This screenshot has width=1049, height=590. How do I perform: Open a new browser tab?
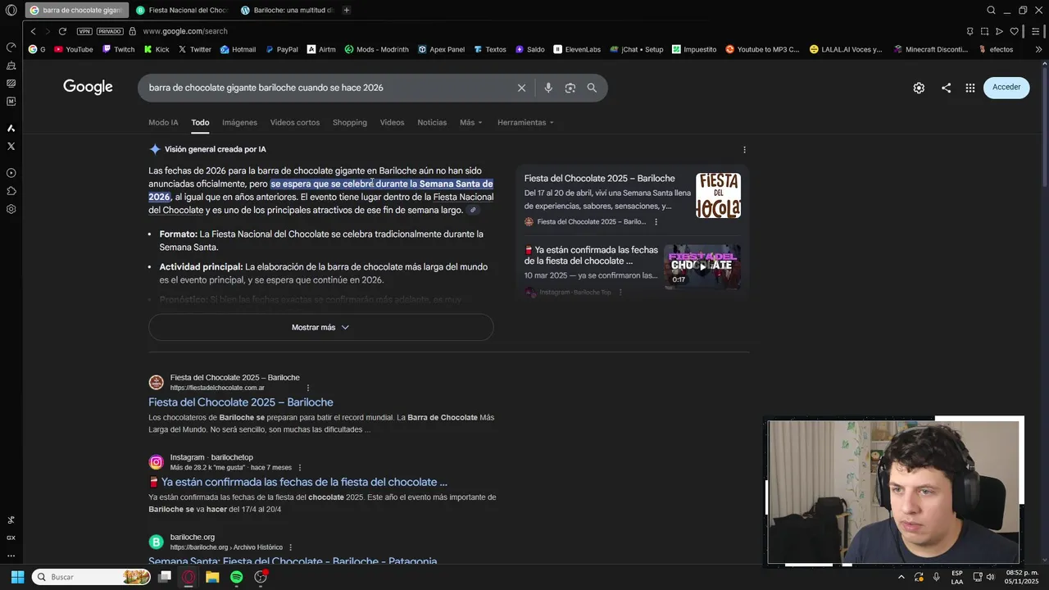[x=347, y=11]
